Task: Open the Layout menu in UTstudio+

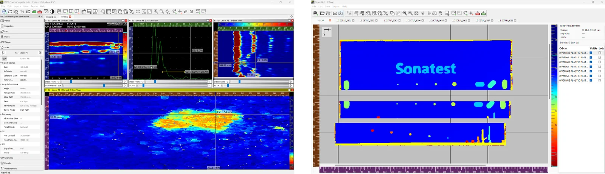Action: coord(17,6)
